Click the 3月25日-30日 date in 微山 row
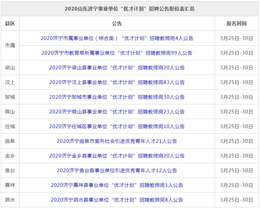 tap(237, 112)
